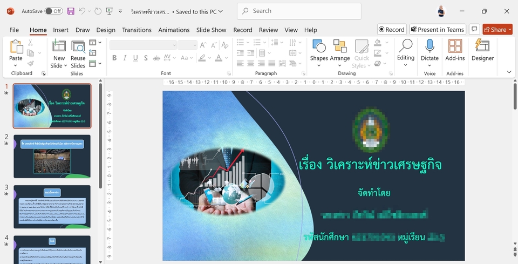Collapse the ribbon with chevron
The height and width of the screenshot is (264, 518).
tap(509, 72)
